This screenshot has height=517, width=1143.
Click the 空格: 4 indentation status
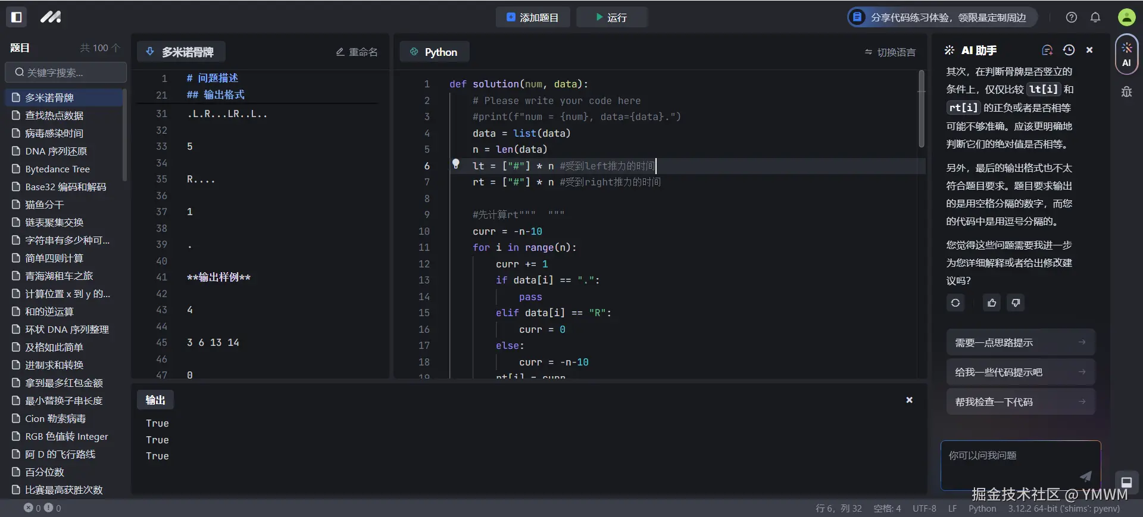(887, 509)
